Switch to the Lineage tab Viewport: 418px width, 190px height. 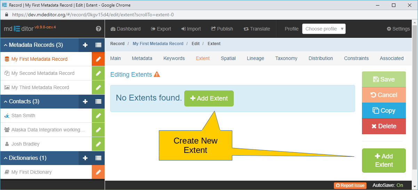256,58
